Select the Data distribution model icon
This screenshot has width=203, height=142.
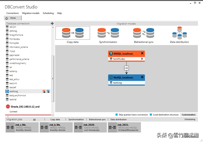click(x=180, y=33)
